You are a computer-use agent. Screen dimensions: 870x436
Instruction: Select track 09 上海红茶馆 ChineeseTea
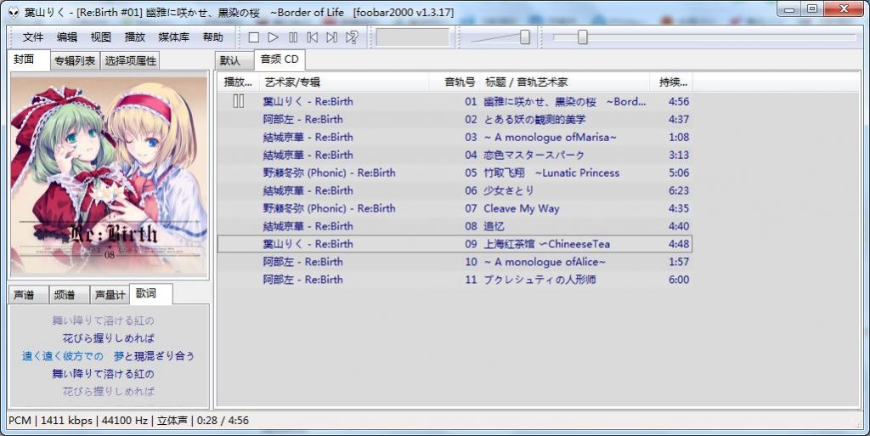[x=455, y=244]
